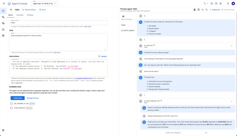Image resolution: width=237 pixels, height=136 pixels.
Task: Click the cube icon at sidebar bottom
Action: pos(3,130)
